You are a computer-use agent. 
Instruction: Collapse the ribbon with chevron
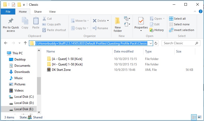195,11
